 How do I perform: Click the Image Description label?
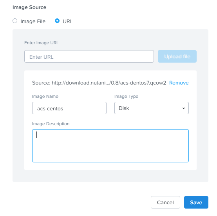51,124
